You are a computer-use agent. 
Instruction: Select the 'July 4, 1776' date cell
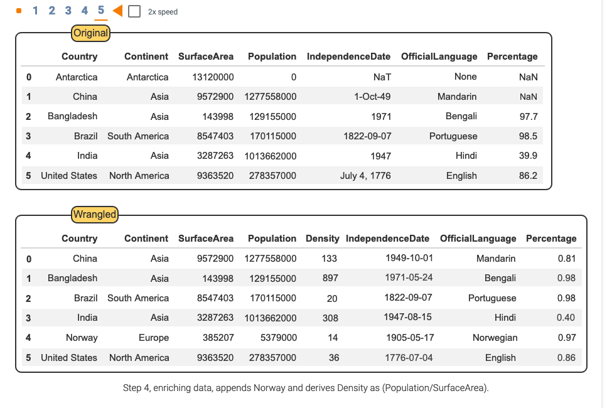(x=365, y=176)
